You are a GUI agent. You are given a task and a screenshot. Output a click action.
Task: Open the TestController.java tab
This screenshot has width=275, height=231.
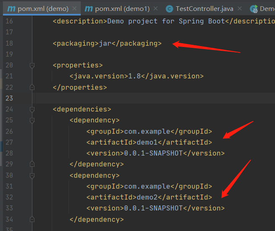pyautogui.click(x=204, y=8)
